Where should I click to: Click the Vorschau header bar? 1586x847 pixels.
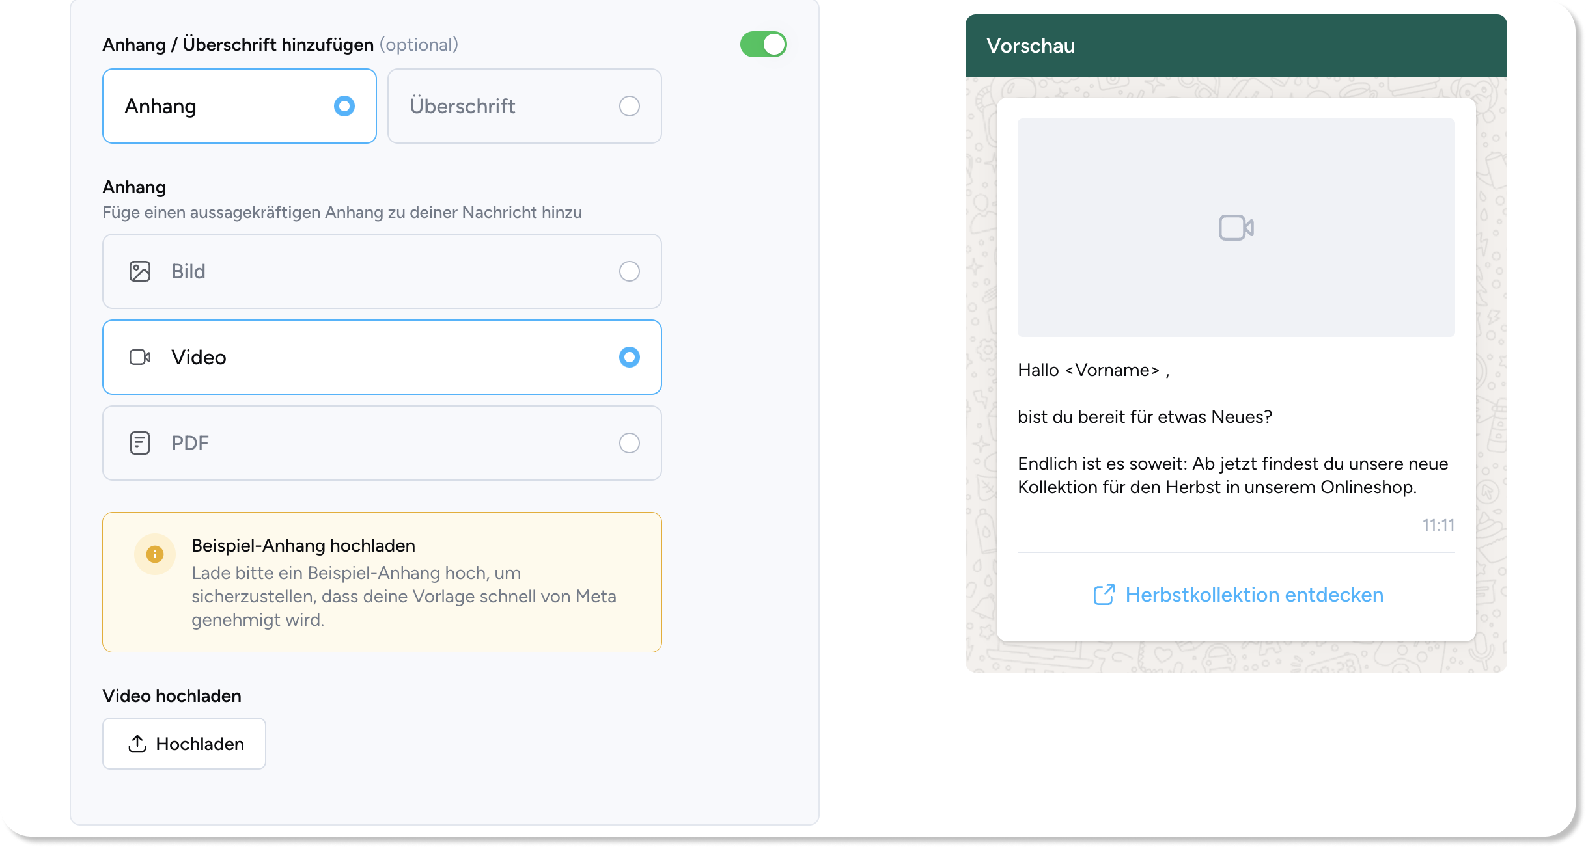click(x=1235, y=44)
